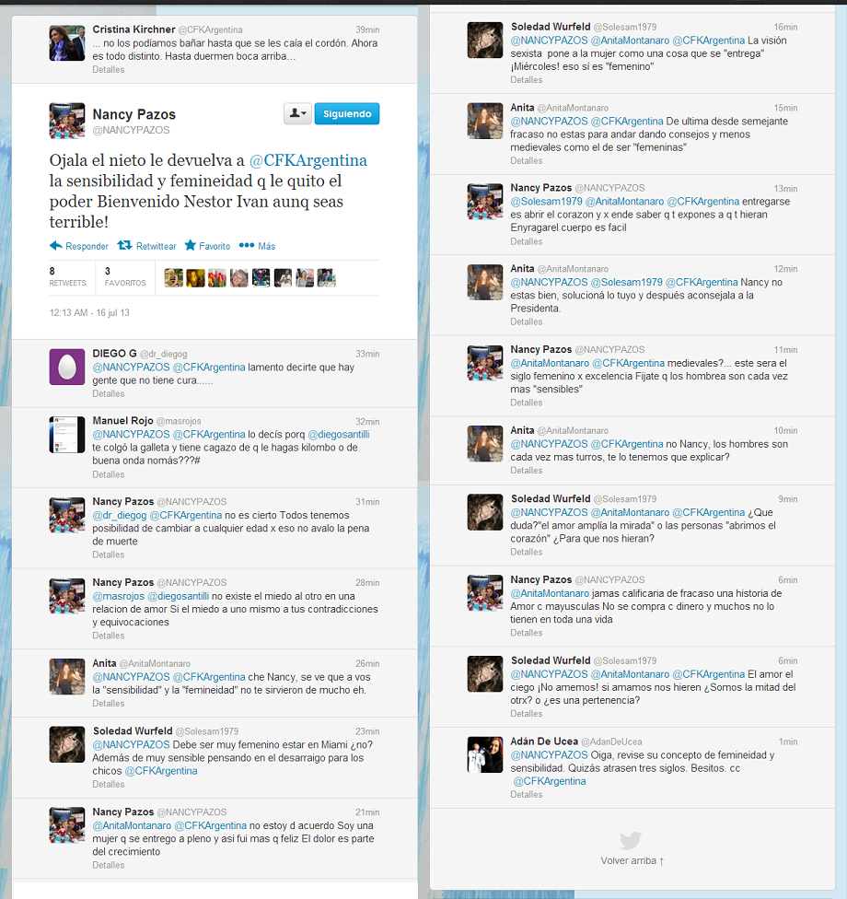Expand Detalles under DIEGO G tweet

coord(109,394)
